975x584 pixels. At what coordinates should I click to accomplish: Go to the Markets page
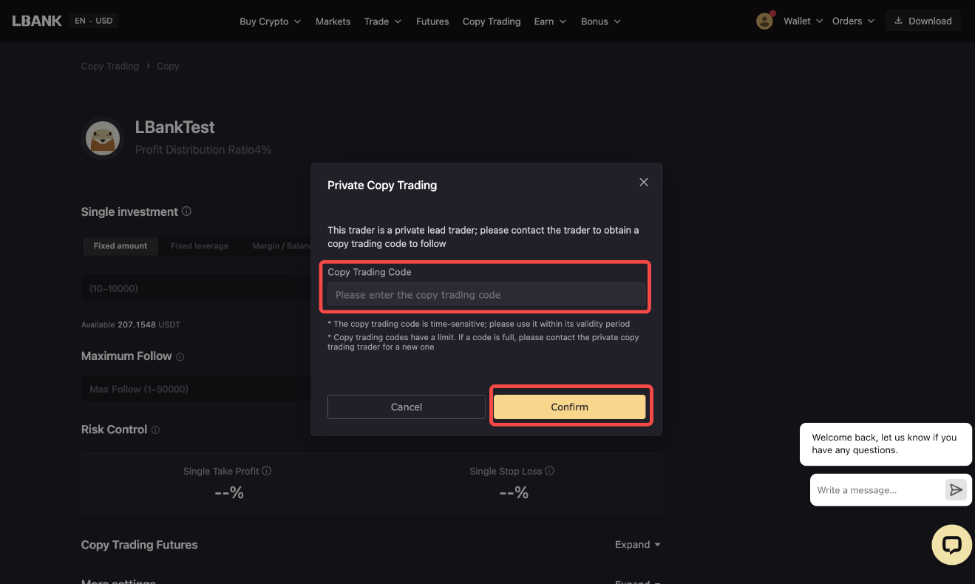pyautogui.click(x=333, y=21)
